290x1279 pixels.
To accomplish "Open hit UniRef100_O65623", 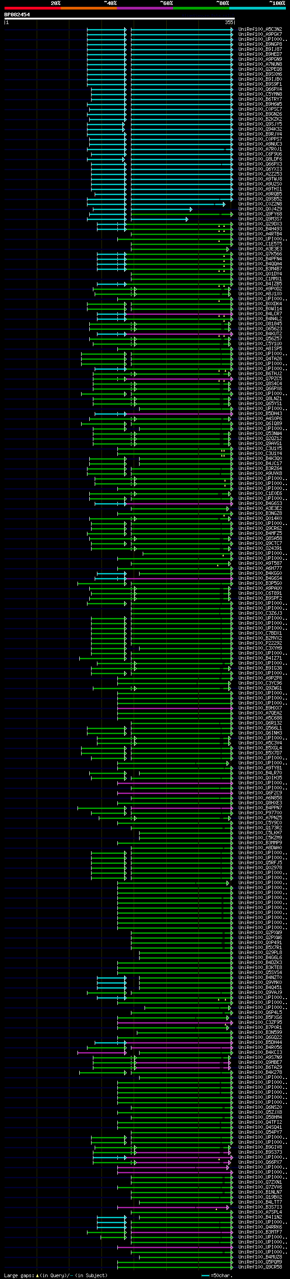I will point(260,328).
